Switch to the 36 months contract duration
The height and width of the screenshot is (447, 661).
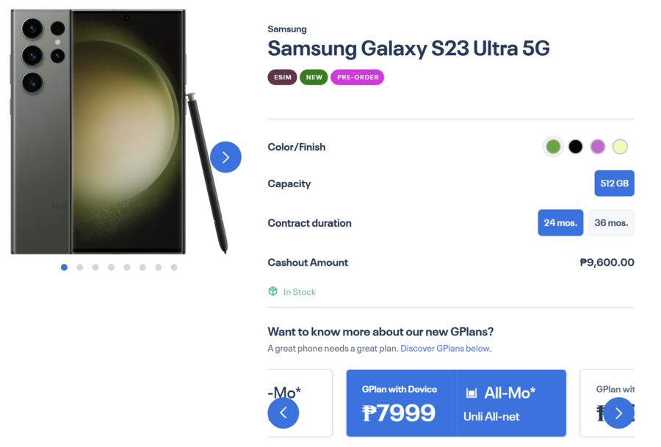[x=611, y=222]
